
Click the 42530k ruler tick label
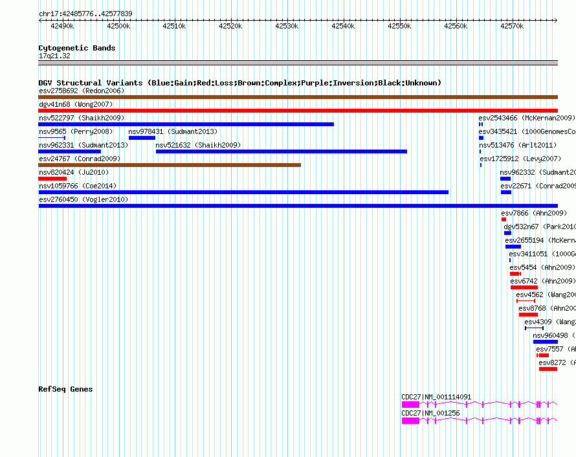click(287, 26)
